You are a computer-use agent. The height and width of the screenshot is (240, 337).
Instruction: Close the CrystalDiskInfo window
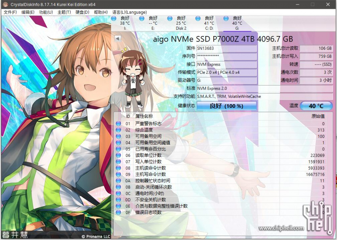328,4
